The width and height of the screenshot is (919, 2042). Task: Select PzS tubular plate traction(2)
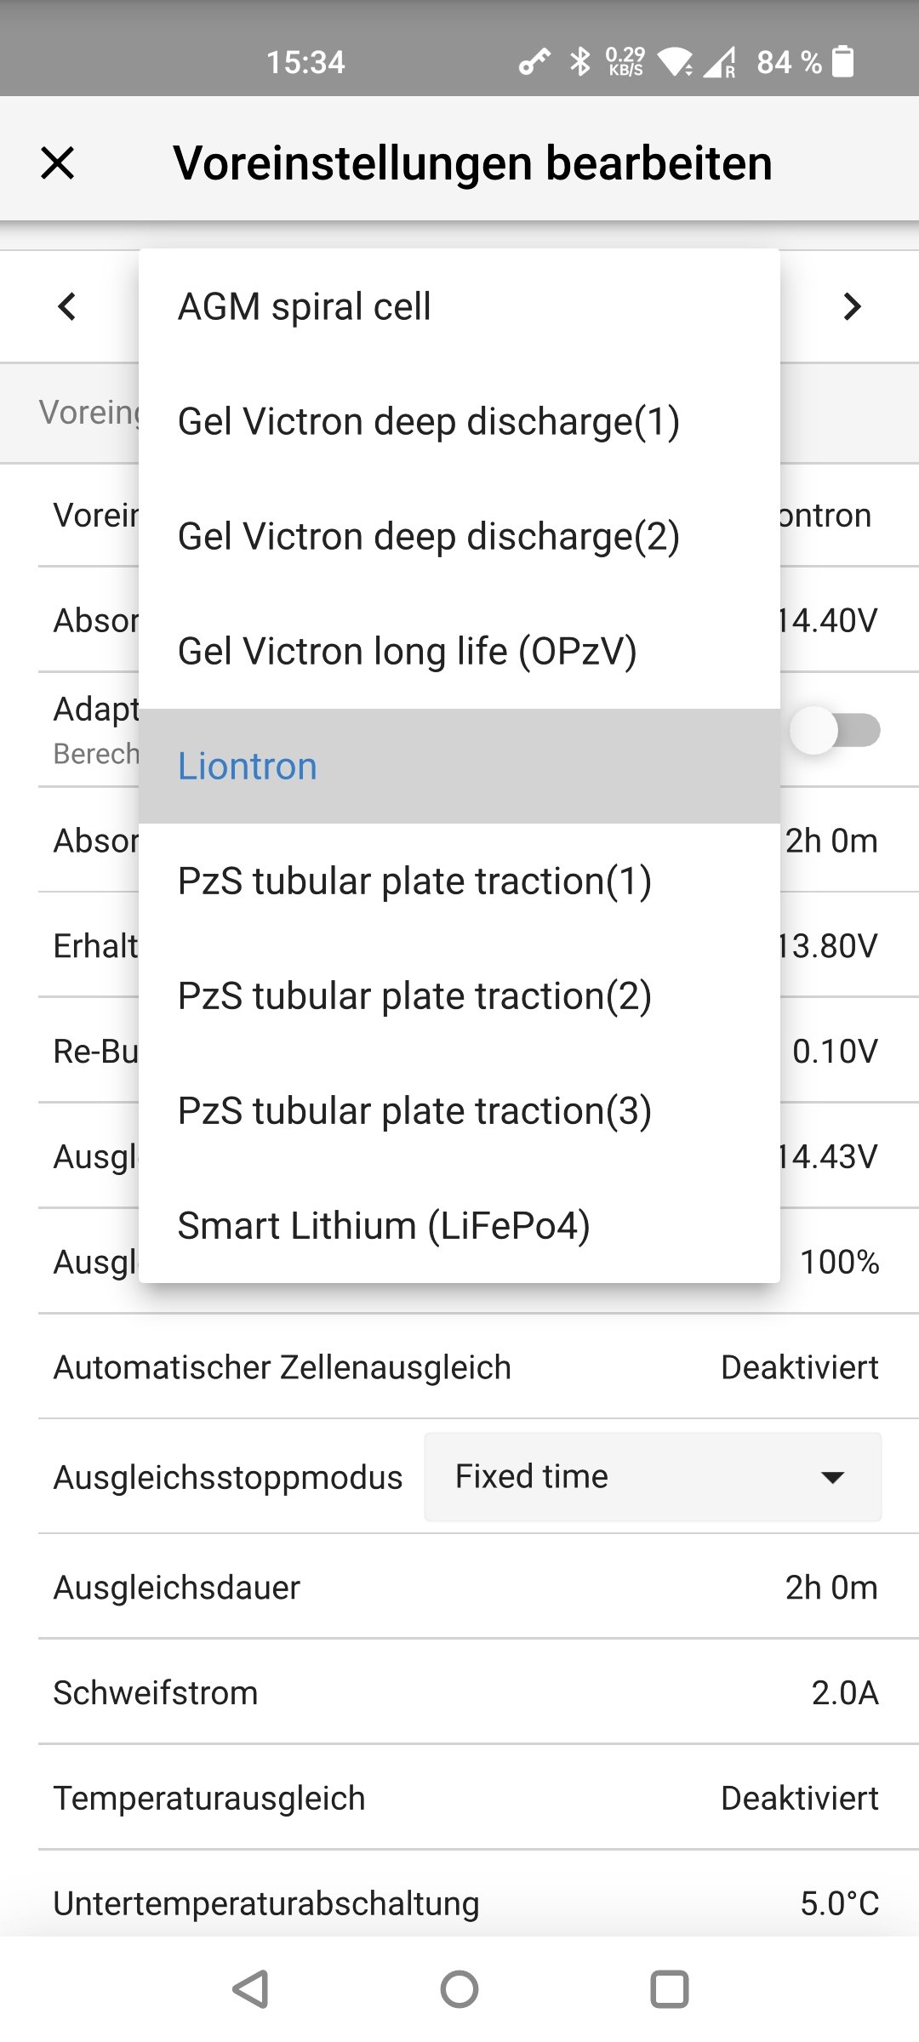pos(459,995)
